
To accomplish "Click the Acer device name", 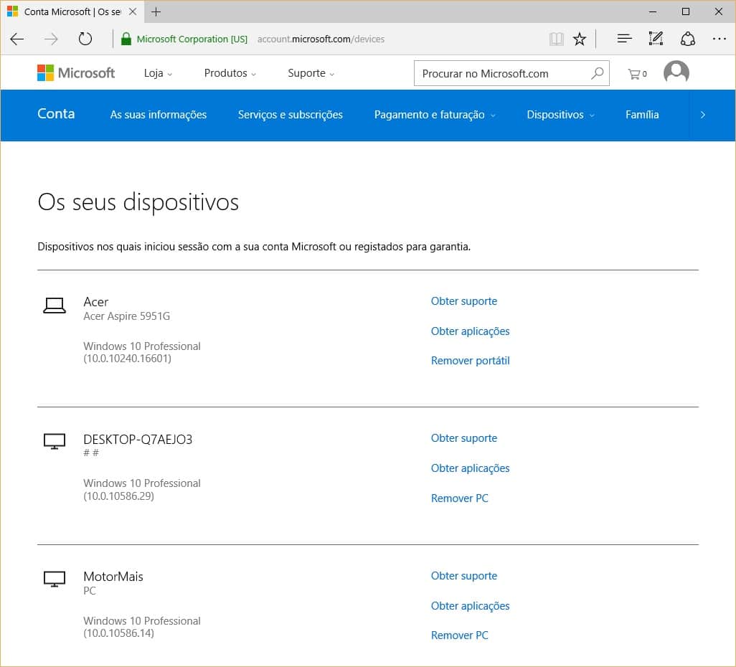I will 95,302.
